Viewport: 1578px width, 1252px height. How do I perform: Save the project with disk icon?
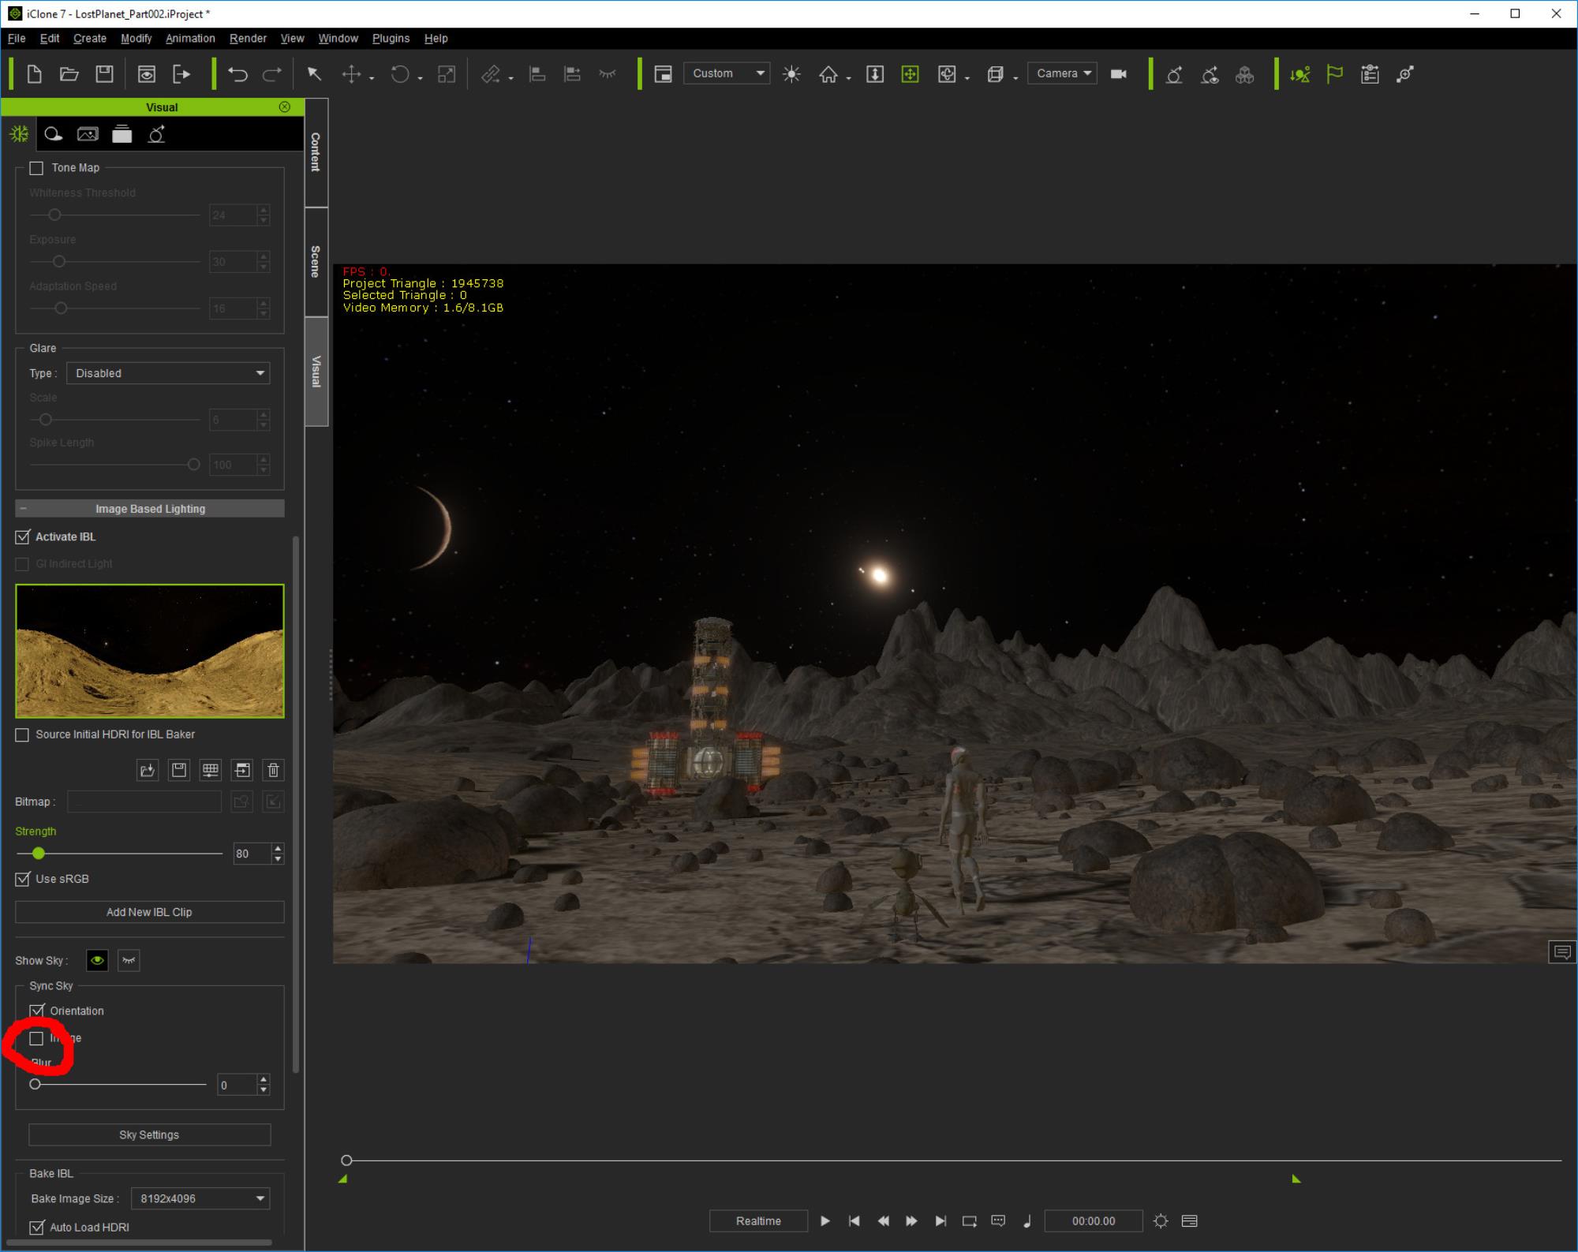[104, 74]
